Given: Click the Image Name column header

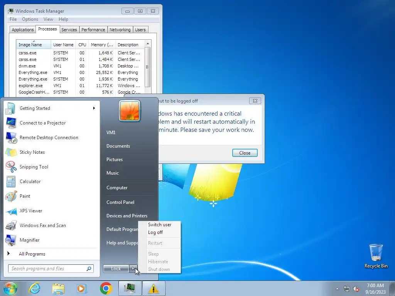Looking at the screenshot, I should pyautogui.click(x=34, y=45).
